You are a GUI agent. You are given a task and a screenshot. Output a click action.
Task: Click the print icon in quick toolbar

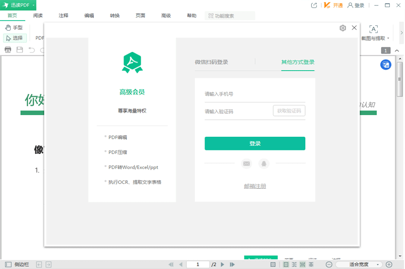[x=8, y=50]
